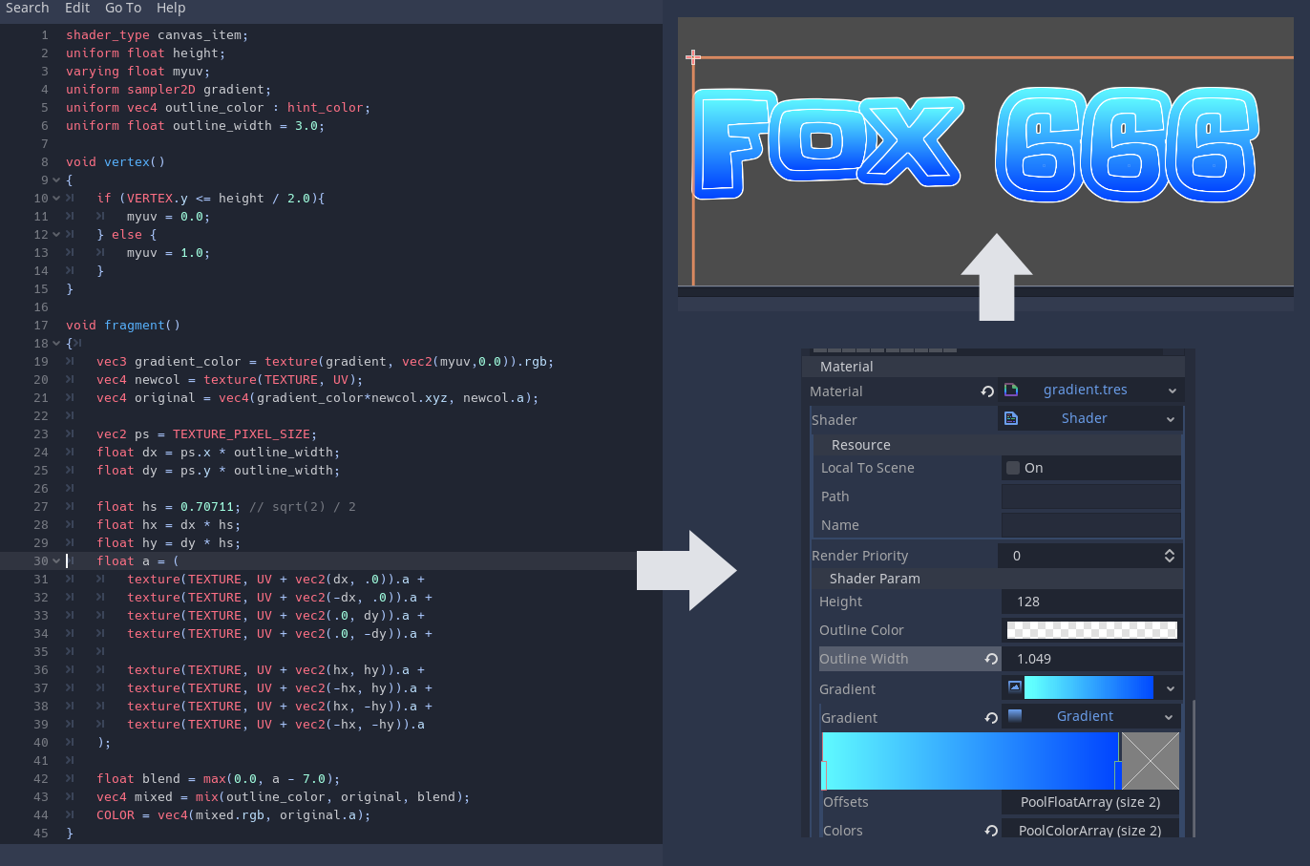Image resolution: width=1310 pixels, height=866 pixels.
Task: Collapse the if-statement fold on line 10
Action: coord(55,198)
